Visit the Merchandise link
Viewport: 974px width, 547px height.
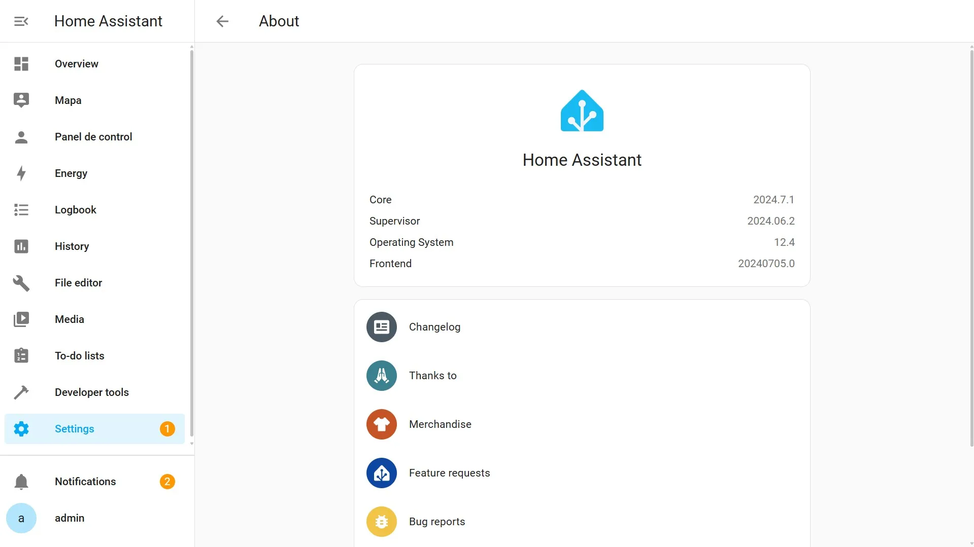pos(582,424)
